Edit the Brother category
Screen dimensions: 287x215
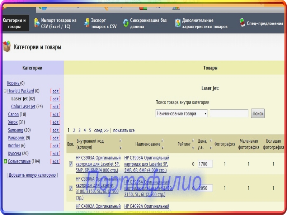coord(56,146)
